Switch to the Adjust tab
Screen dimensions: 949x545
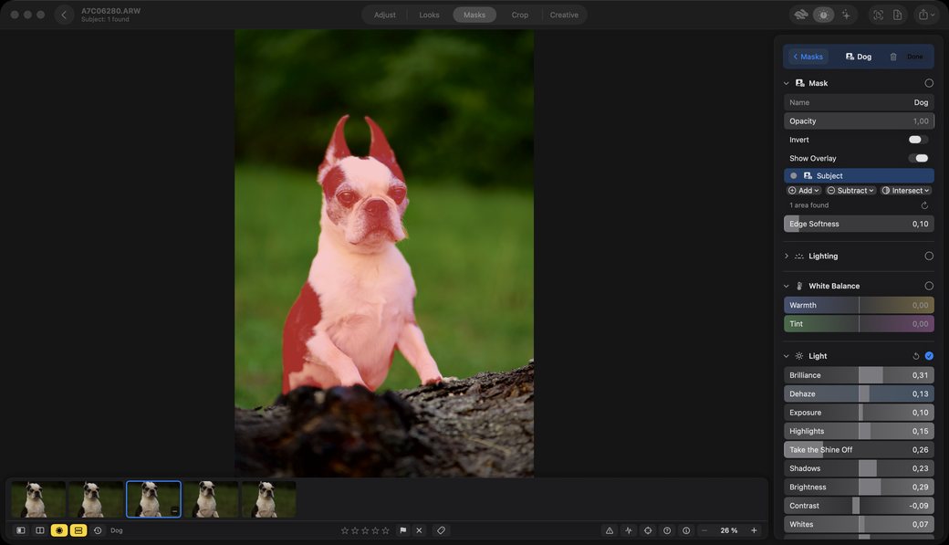point(385,15)
